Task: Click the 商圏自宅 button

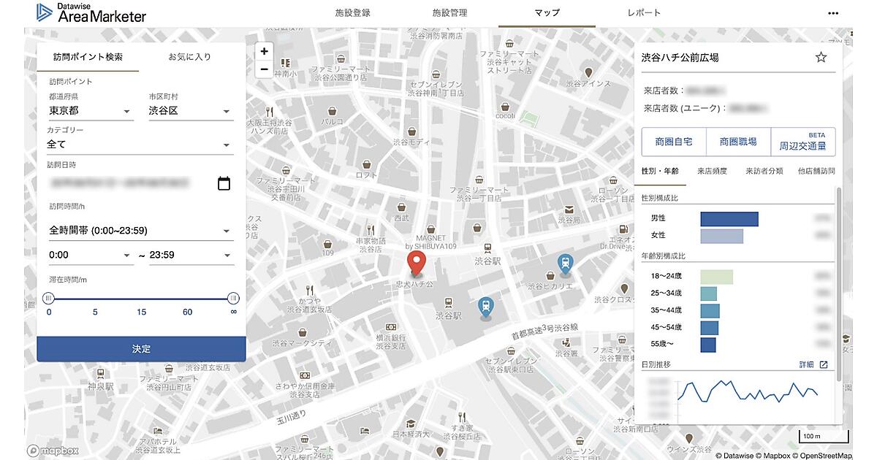Action: point(673,142)
